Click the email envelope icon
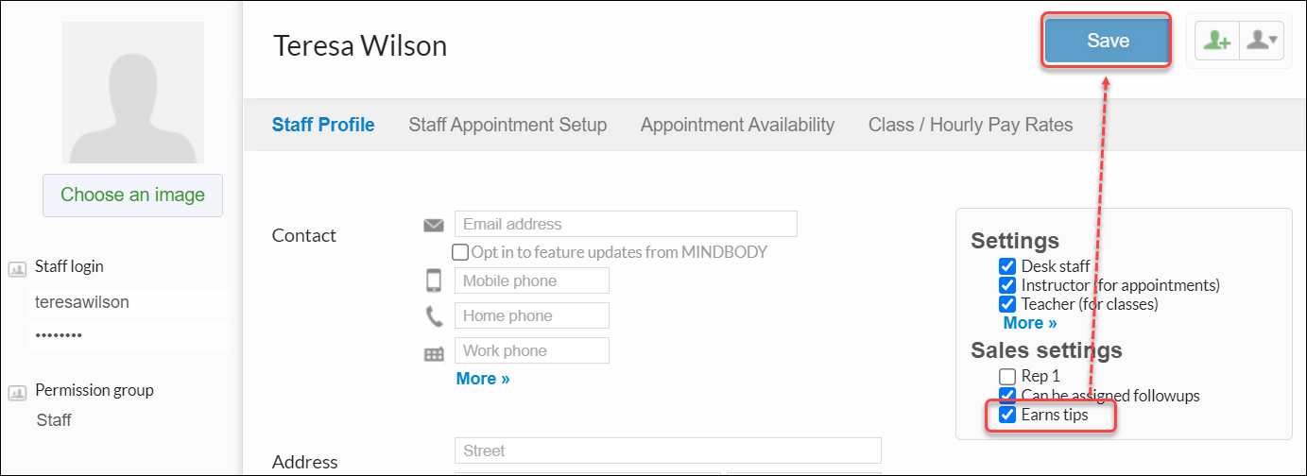The height and width of the screenshot is (476, 1307). [x=434, y=225]
